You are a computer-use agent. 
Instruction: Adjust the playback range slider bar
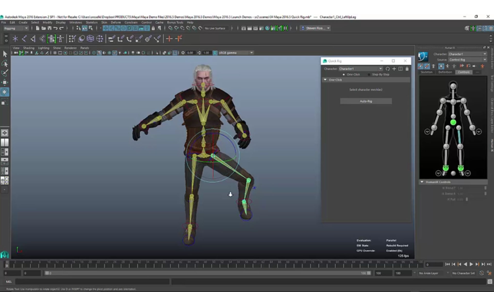[x=208, y=273]
